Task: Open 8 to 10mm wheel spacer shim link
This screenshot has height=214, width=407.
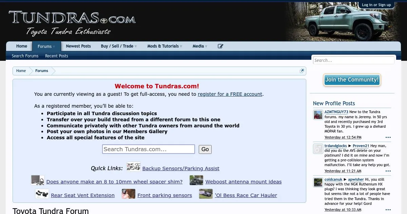Action: click(114, 182)
